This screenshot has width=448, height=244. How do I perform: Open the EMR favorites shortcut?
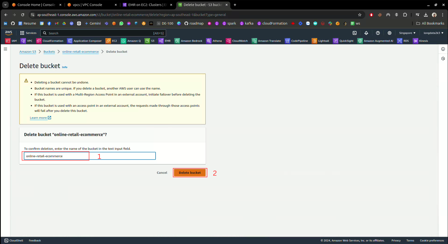tap(165, 41)
